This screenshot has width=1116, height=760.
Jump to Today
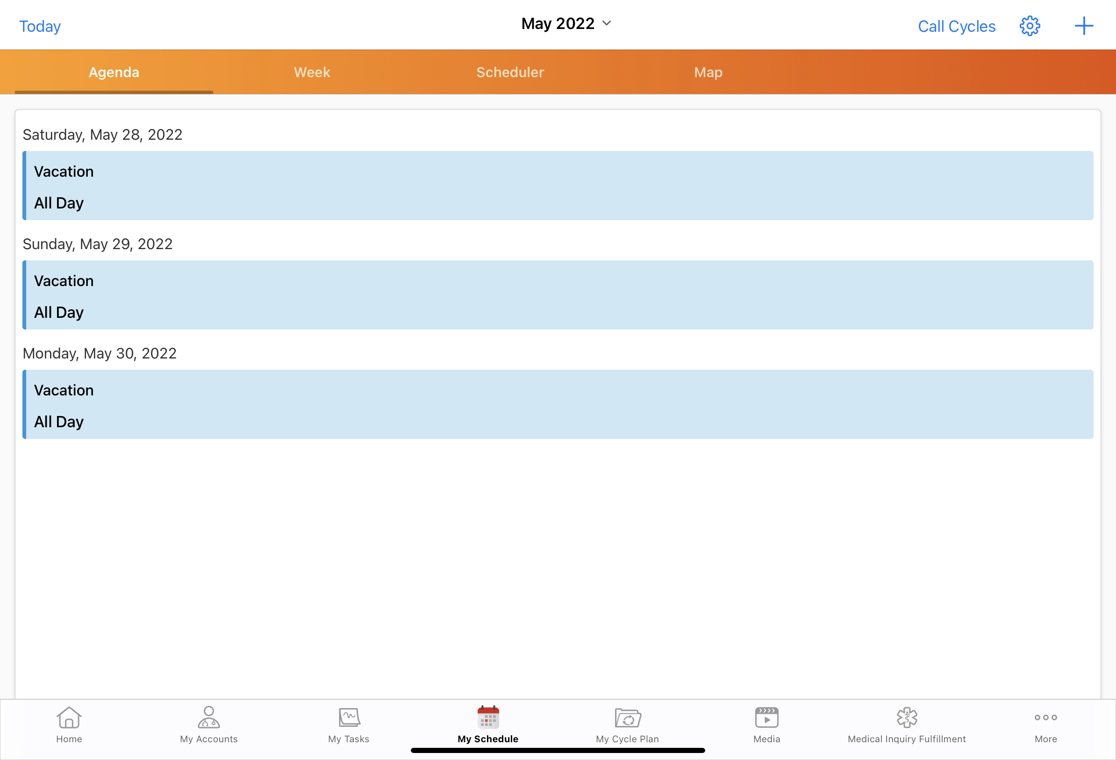pos(40,26)
